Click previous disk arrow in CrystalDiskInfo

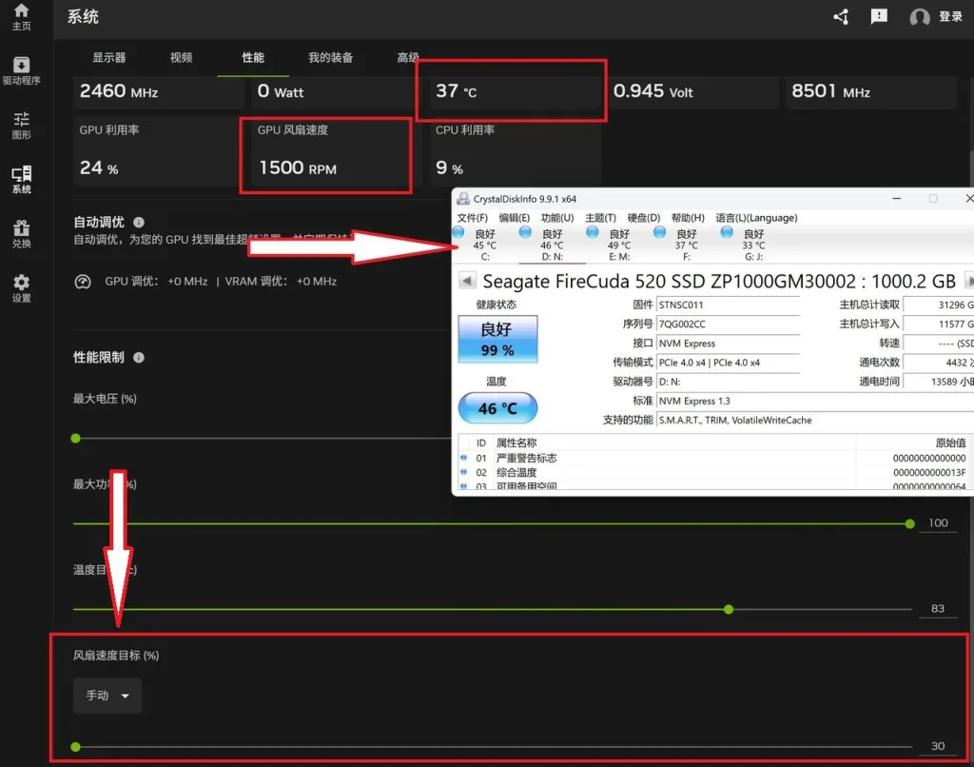coord(467,281)
